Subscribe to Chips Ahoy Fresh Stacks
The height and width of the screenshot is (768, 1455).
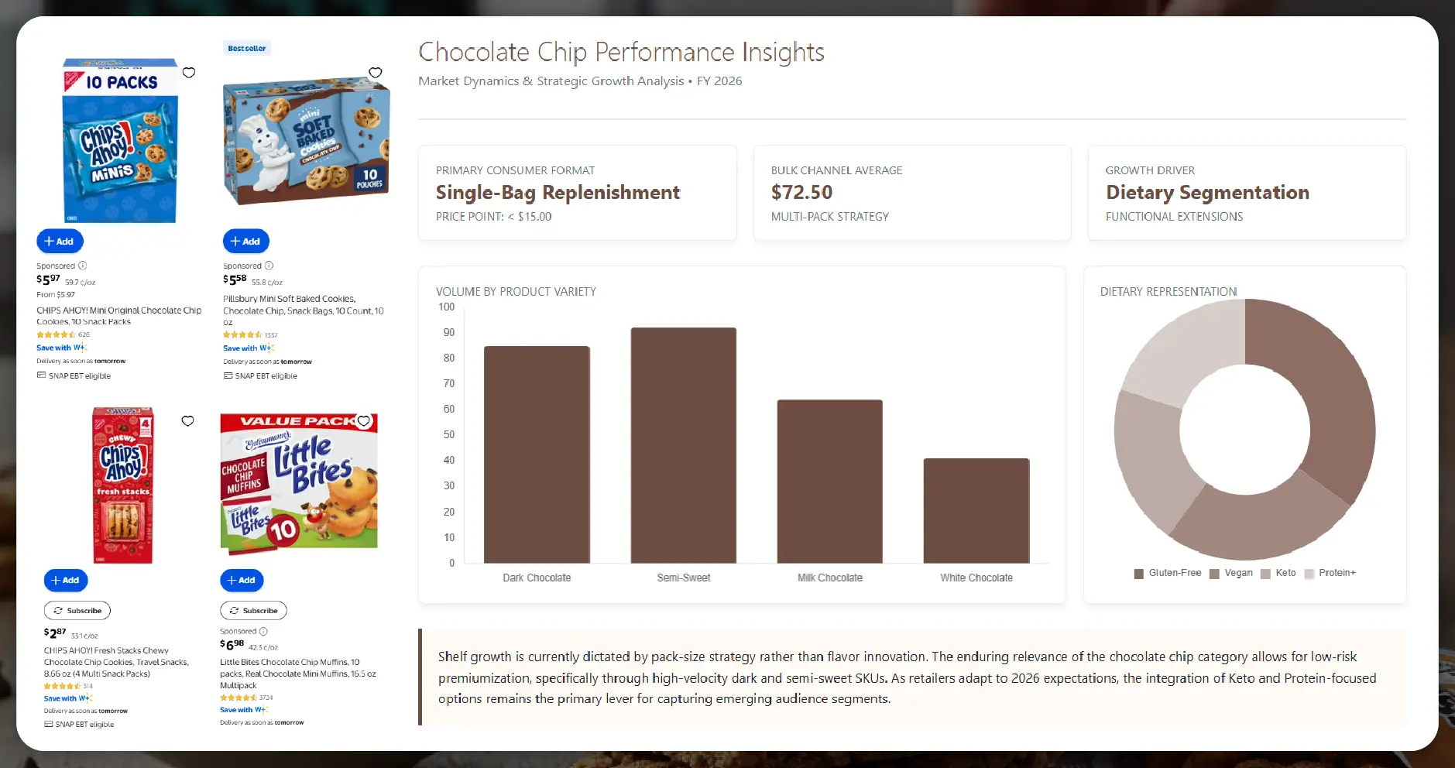coord(77,611)
